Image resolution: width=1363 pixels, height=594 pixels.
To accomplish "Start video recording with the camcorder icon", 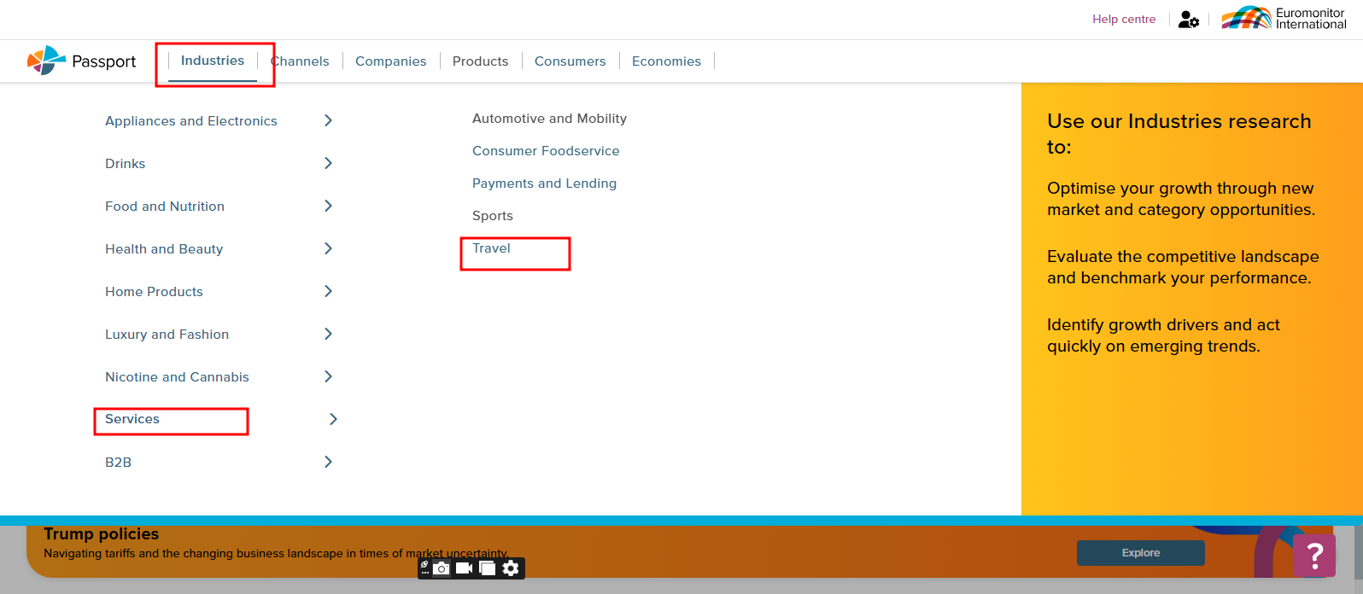I will [465, 568].
